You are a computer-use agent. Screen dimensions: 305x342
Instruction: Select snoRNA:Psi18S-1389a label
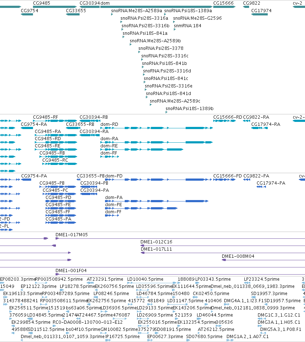[x=188, y=10]
